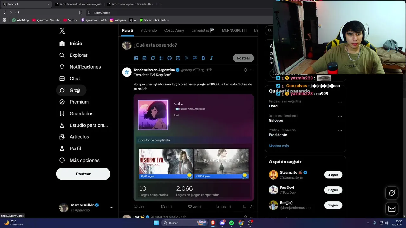The image size is (406, 228).
Task: Schedule the post
Action: point(178,58)
